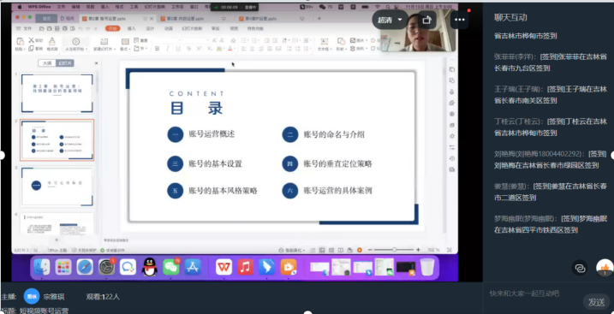
Task: Open Finder from the Dock
Action: [41, 268]
